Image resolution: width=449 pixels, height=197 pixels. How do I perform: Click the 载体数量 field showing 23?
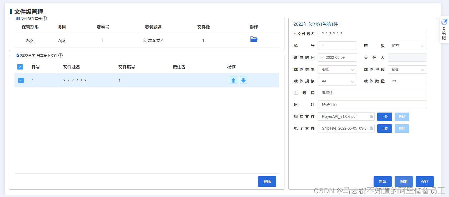[407, 81]
